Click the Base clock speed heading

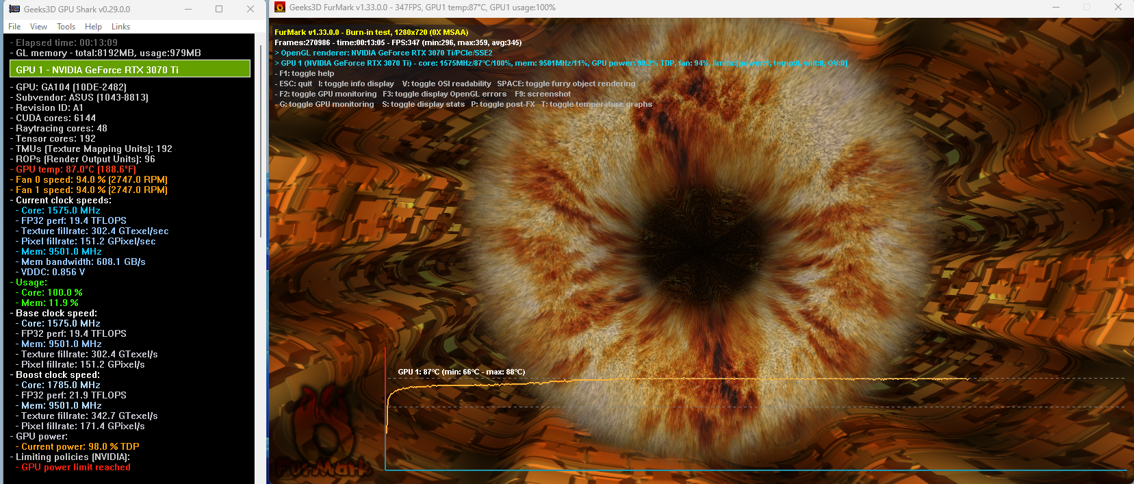point(53,313)
